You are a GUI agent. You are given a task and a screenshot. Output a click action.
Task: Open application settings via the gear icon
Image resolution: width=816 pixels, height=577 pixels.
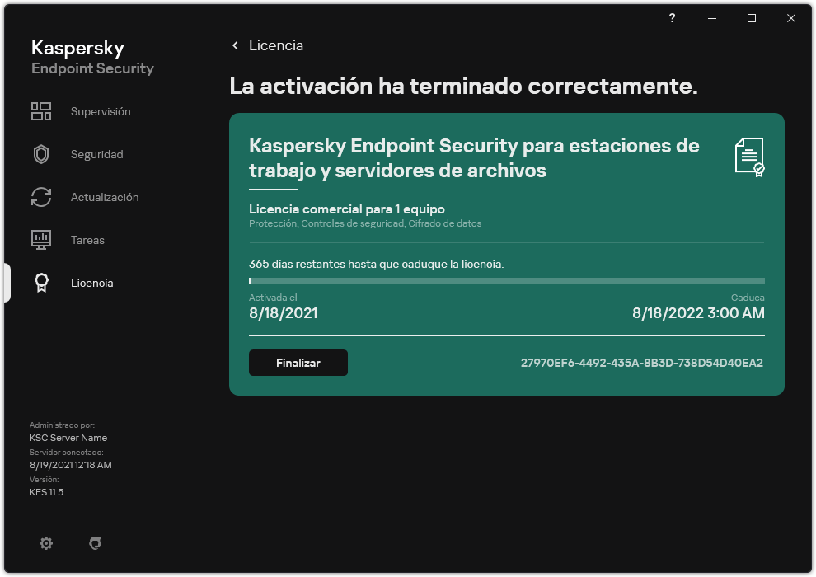pos(46,543)
